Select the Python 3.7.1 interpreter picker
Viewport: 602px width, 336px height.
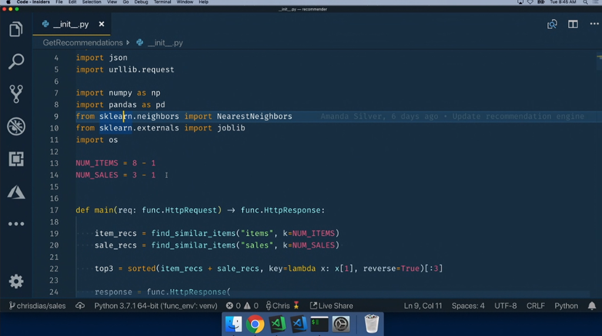[x=155, y=306]
